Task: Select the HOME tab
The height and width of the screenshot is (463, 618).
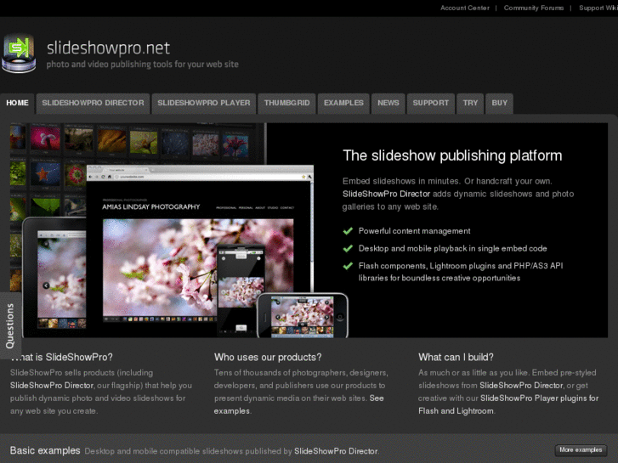Action: pos(17,104)
